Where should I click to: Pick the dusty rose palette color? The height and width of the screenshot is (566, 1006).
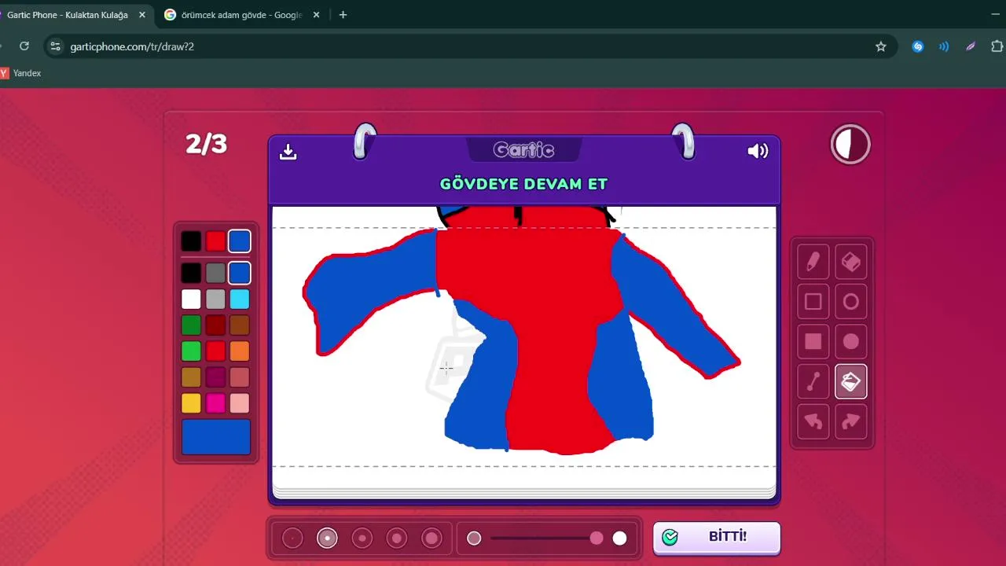pos(240,377)
